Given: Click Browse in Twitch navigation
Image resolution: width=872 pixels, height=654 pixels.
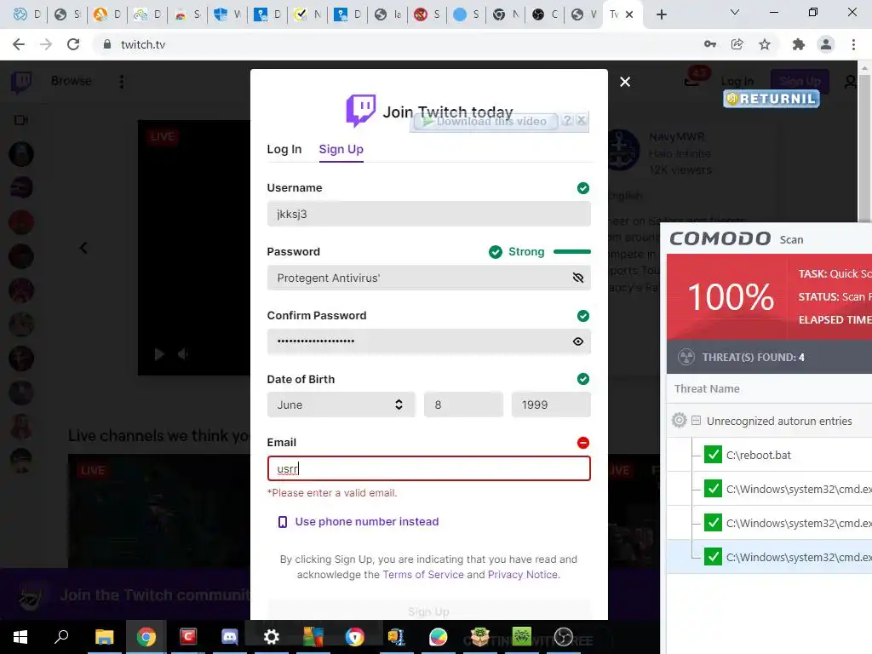Looking at the screenshot, I should pyautogui.click(x=72, y=81).
